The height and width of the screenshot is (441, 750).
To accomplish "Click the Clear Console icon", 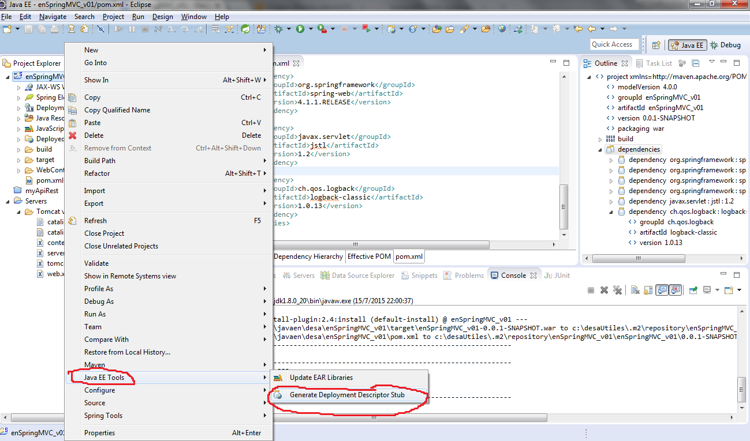I will point(635,290).
